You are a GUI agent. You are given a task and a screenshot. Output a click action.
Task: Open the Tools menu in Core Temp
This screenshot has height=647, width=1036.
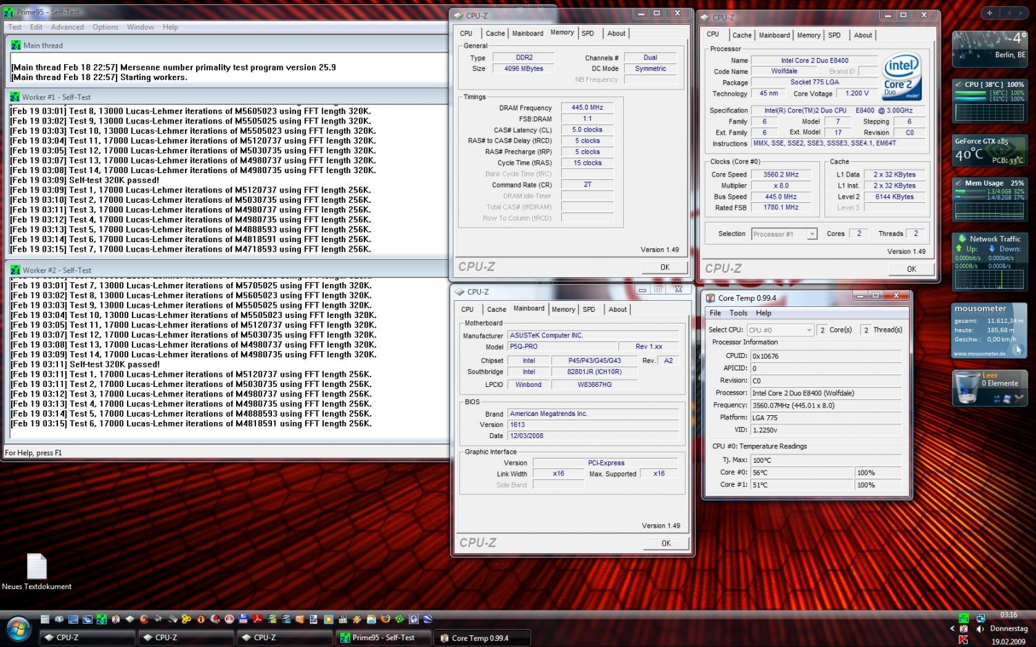[739, 313]
